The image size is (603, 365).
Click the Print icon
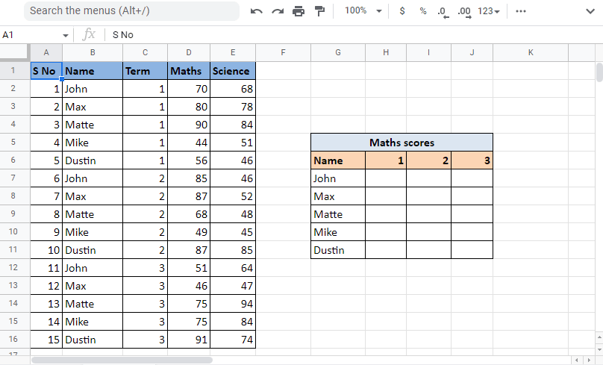[x=299, y=11]
